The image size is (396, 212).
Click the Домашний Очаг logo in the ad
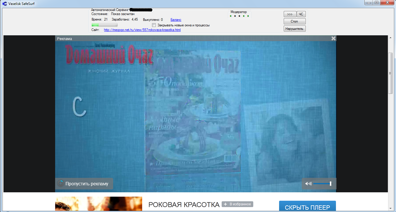pyautogui.click(x=109, y=54)
